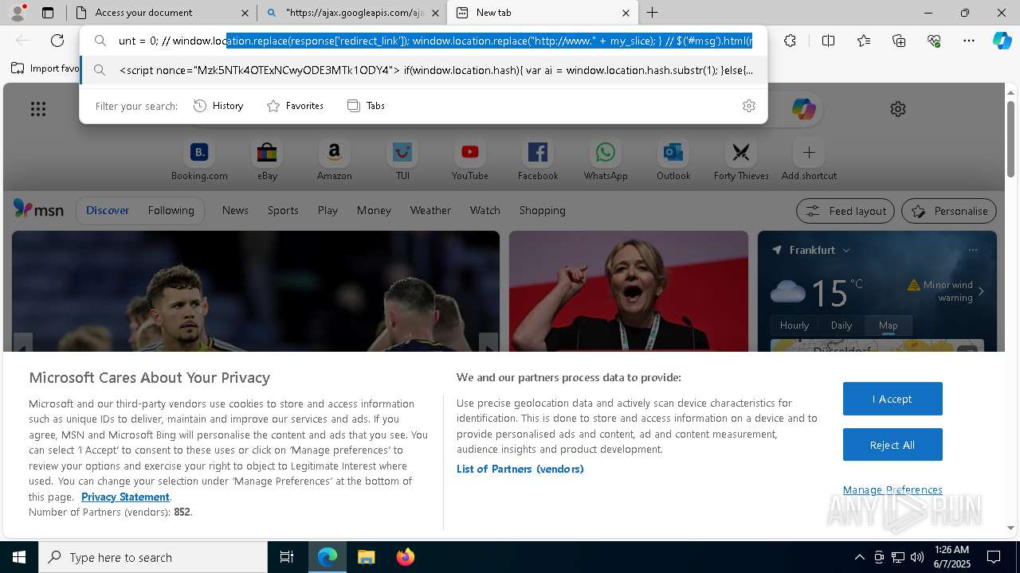Select the Map weather tab
The image size is (1020, 573).
point(888,325)
